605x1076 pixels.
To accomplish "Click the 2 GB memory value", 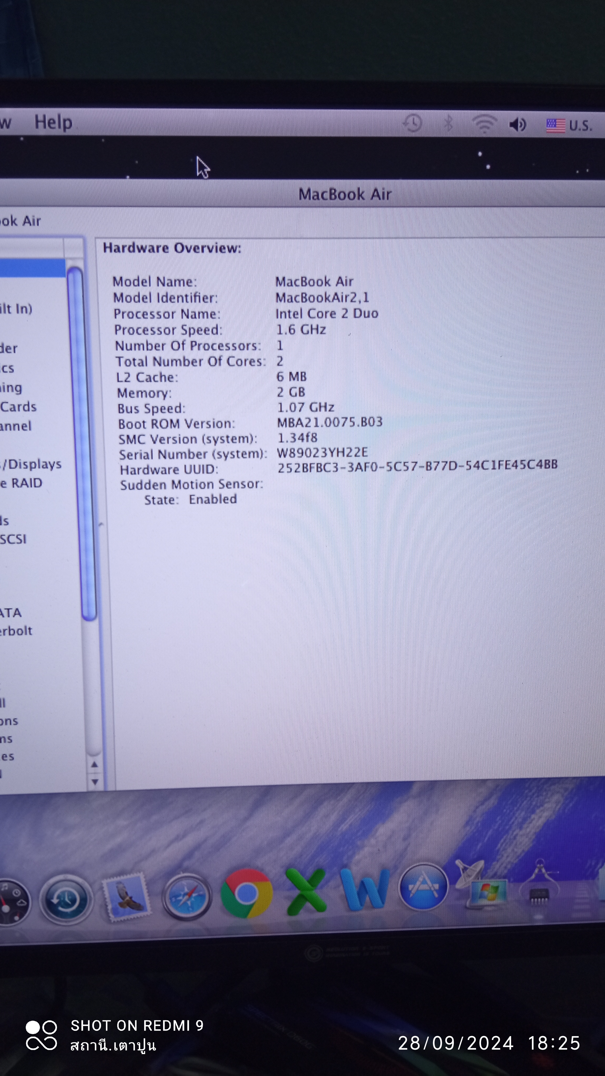I will (291, 392).
